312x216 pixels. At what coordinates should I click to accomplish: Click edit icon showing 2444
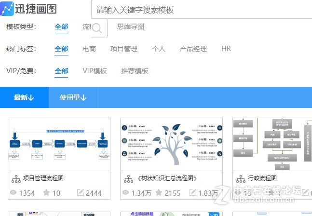pos(81,192)
